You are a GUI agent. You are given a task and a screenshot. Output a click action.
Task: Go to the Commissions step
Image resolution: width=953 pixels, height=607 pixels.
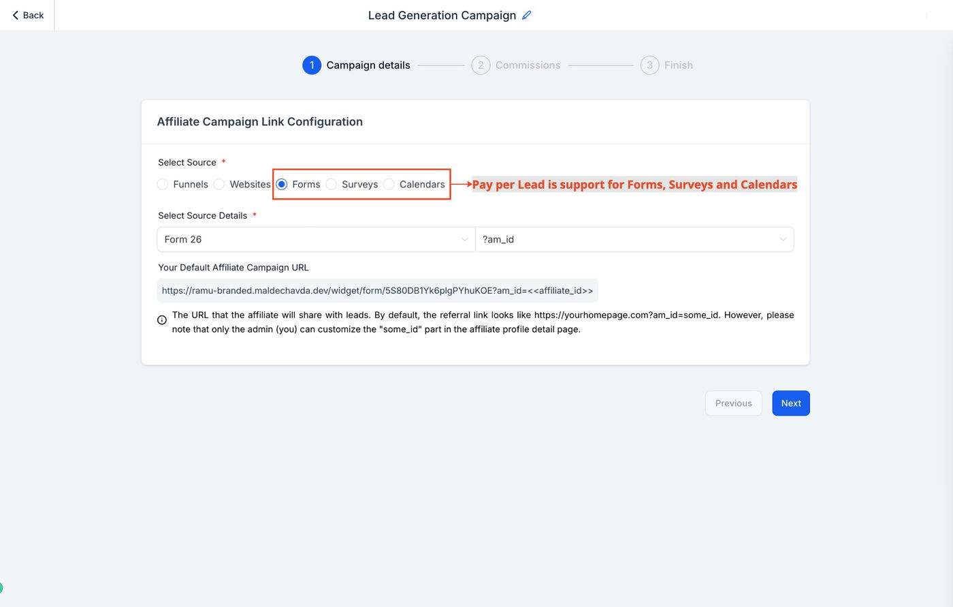coord(528,65)
